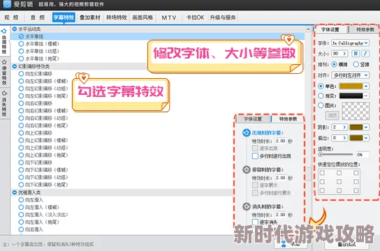This screenshot has width=380, height=251.
Task: Click the 透明度 transparency slider handle
Action: click(x=321, y=154)
